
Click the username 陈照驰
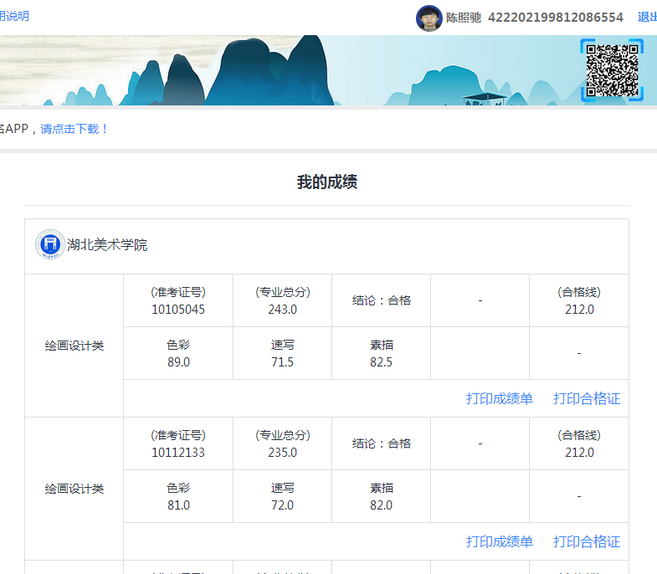point(464,18)
